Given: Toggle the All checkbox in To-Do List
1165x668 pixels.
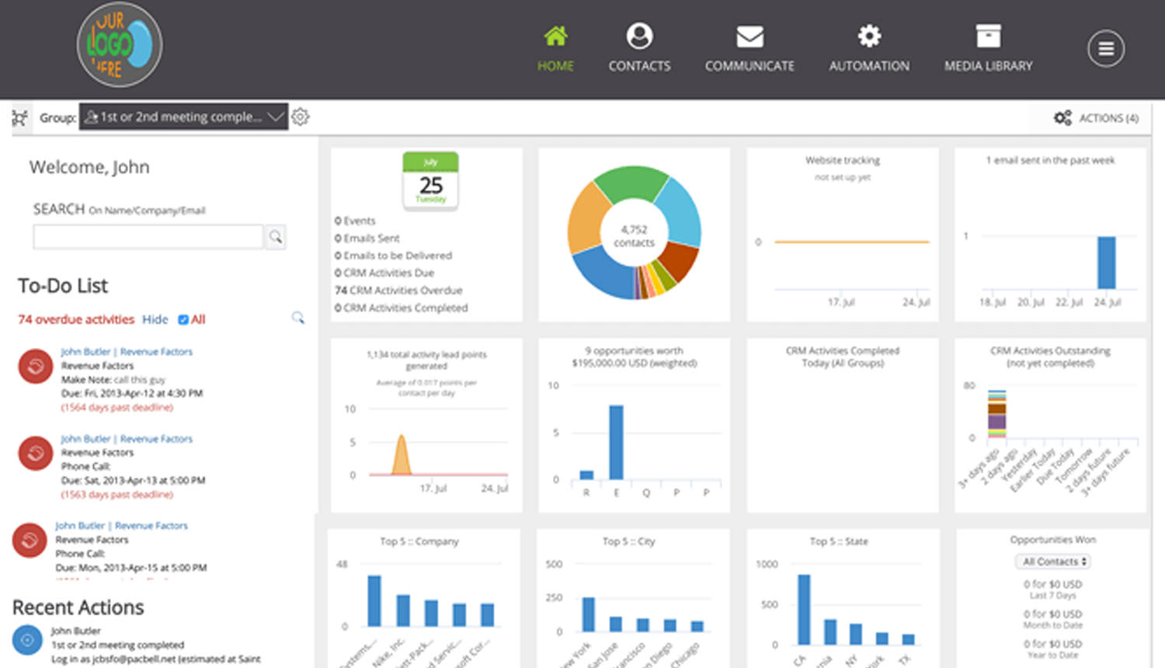Looking at the screenshot, I should [x=183, y=319].
